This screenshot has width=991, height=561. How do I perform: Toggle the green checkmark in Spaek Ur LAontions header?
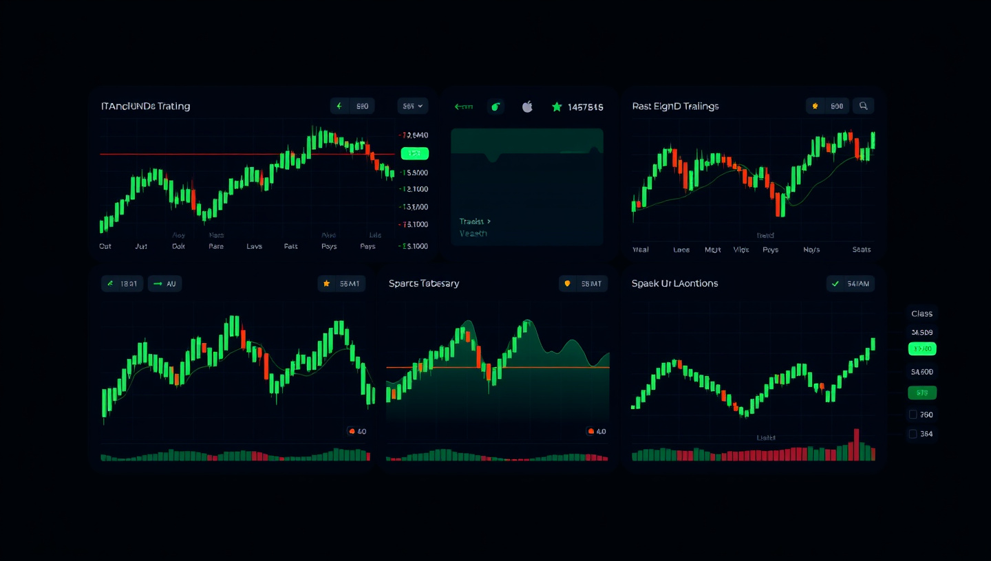click(835, 283)
